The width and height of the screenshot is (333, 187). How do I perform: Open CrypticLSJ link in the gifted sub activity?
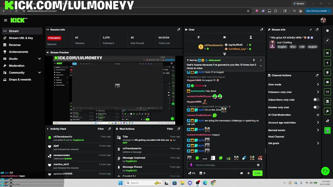(x=78, y=140)
